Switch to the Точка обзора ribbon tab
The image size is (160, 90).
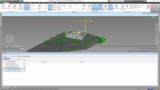tap(13, 3)
